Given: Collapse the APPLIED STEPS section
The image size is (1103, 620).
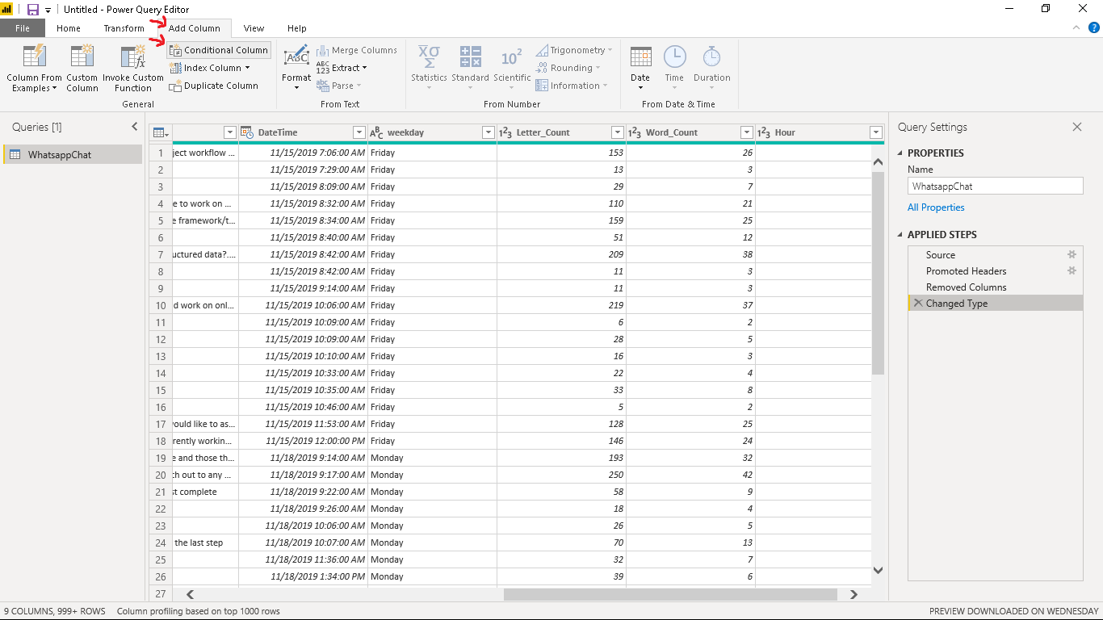Looking at the screenshot, I should point(901,235).
